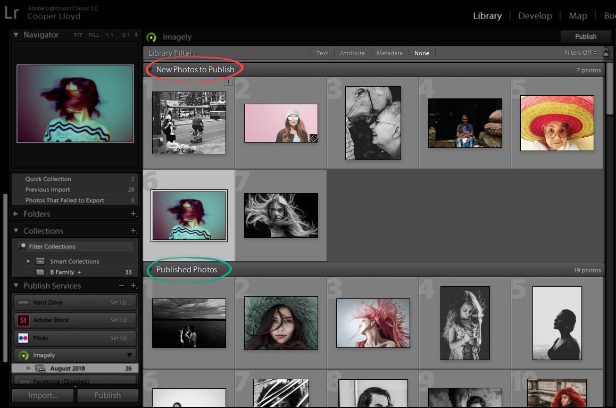
Task: Set up the Adobe Stock service
Action: [x=121, y=320]
